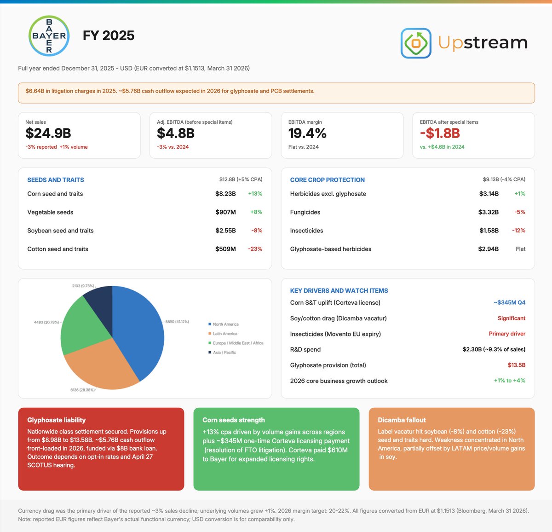The height and width of the screenshot is (532, 552).
Task: Click the Latin America legend color swatch
Action: [210, 334]
